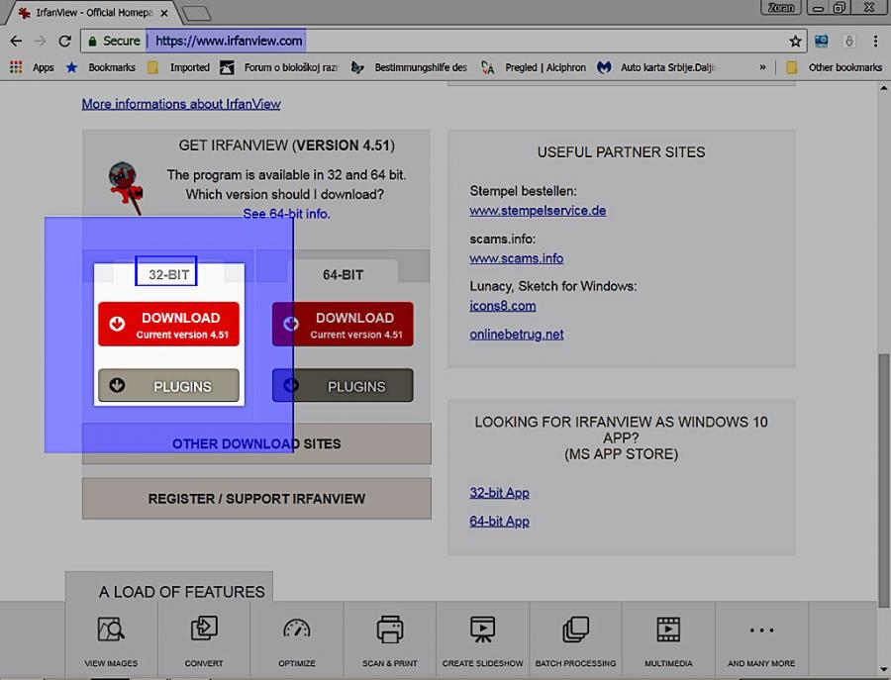The width and height of the screenshot is (891, 680).
Task: Click the View Images feature icon
Action: (111, 630)
